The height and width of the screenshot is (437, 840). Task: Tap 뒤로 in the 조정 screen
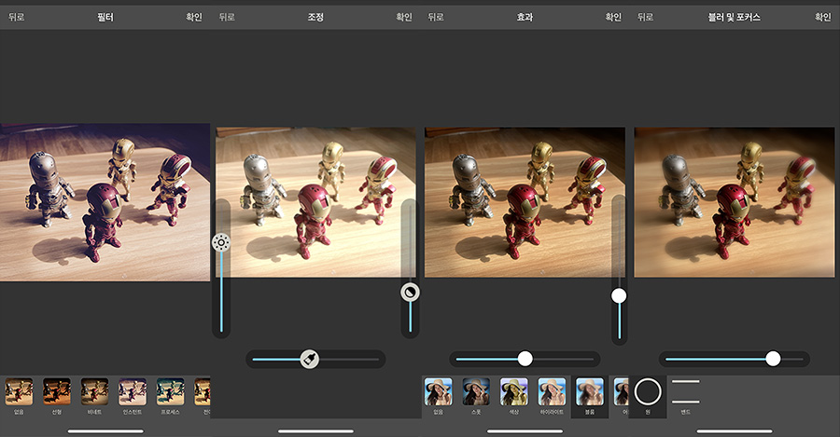coord(227,17)
